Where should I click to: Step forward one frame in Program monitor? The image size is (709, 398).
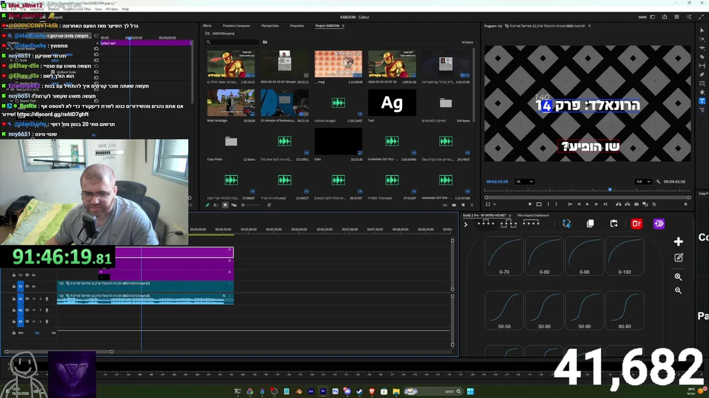[596, 204]
